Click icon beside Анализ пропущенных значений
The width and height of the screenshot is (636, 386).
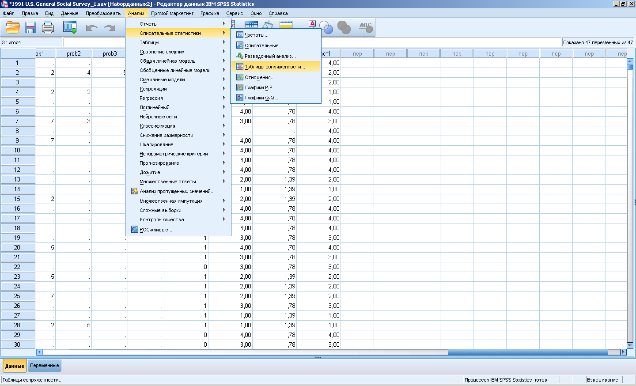point(135,191)
